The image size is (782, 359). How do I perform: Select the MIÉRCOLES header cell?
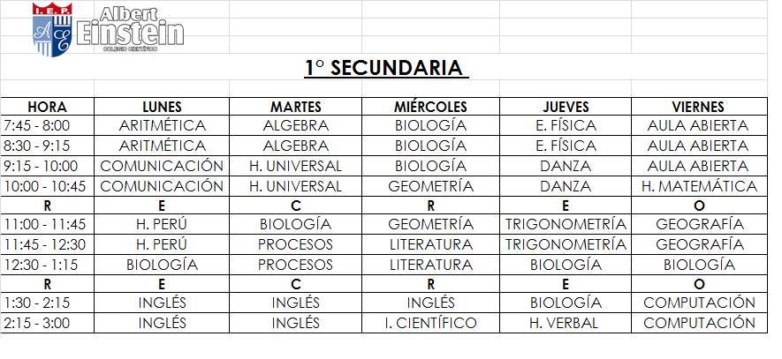(x=430, y=107)
